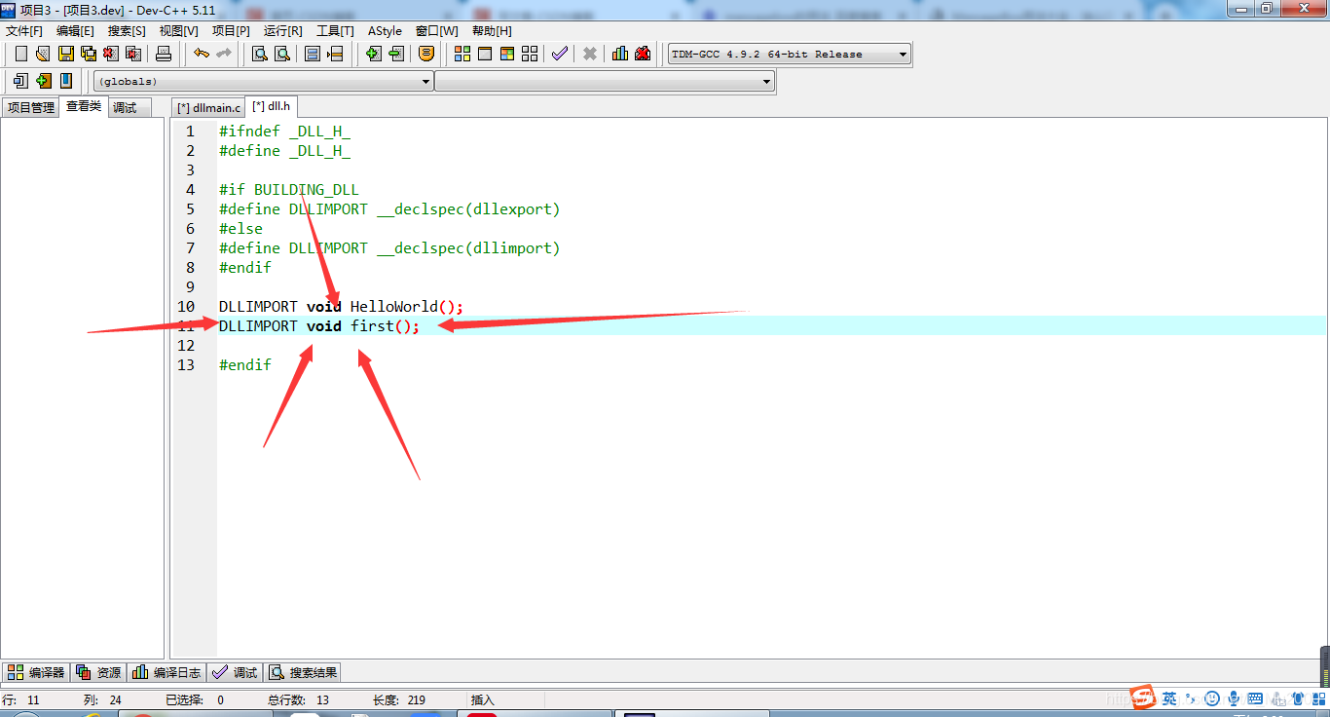Open the 编辑[E] menu
Image resolution: width=1330 pixels, height=717 pixels.
(x=75, y=31)
